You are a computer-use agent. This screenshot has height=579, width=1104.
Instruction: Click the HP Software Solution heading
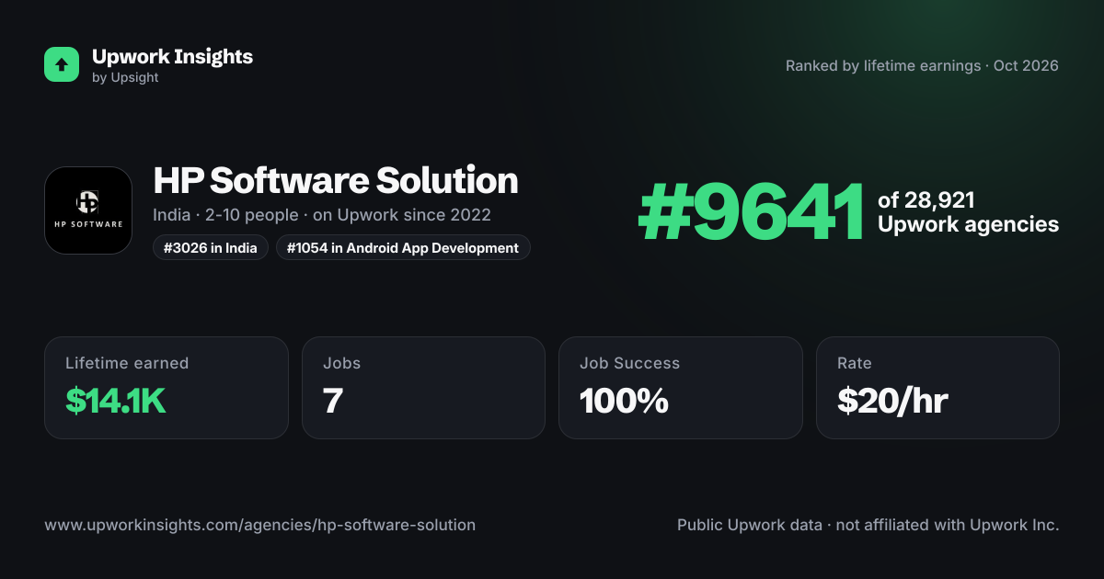(x=336, y=181)
